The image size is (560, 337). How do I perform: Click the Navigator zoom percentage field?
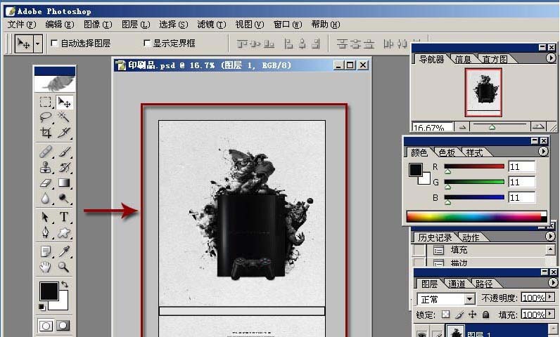(433, 127)
